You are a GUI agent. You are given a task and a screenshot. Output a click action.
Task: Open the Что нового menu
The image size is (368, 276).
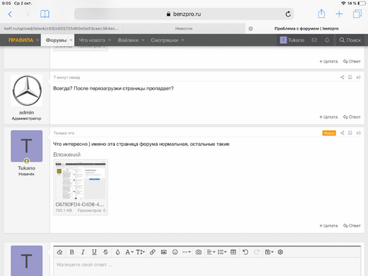tap(95, 40)
